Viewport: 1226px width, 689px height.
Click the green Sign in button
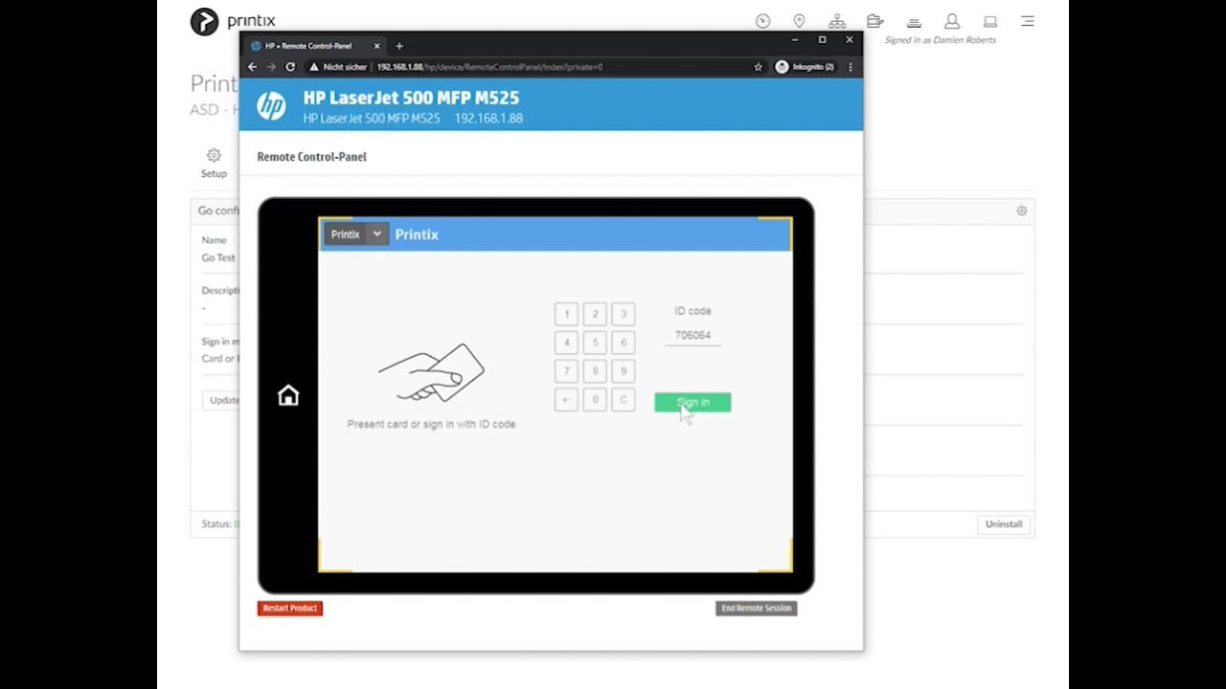tap(692, 403)
